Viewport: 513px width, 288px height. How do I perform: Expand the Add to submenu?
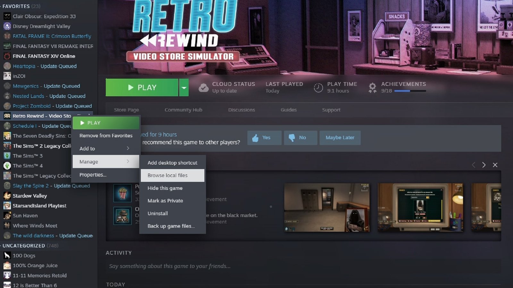point(106,148)
